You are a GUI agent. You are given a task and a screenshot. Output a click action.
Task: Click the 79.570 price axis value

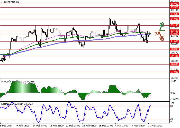175,53
